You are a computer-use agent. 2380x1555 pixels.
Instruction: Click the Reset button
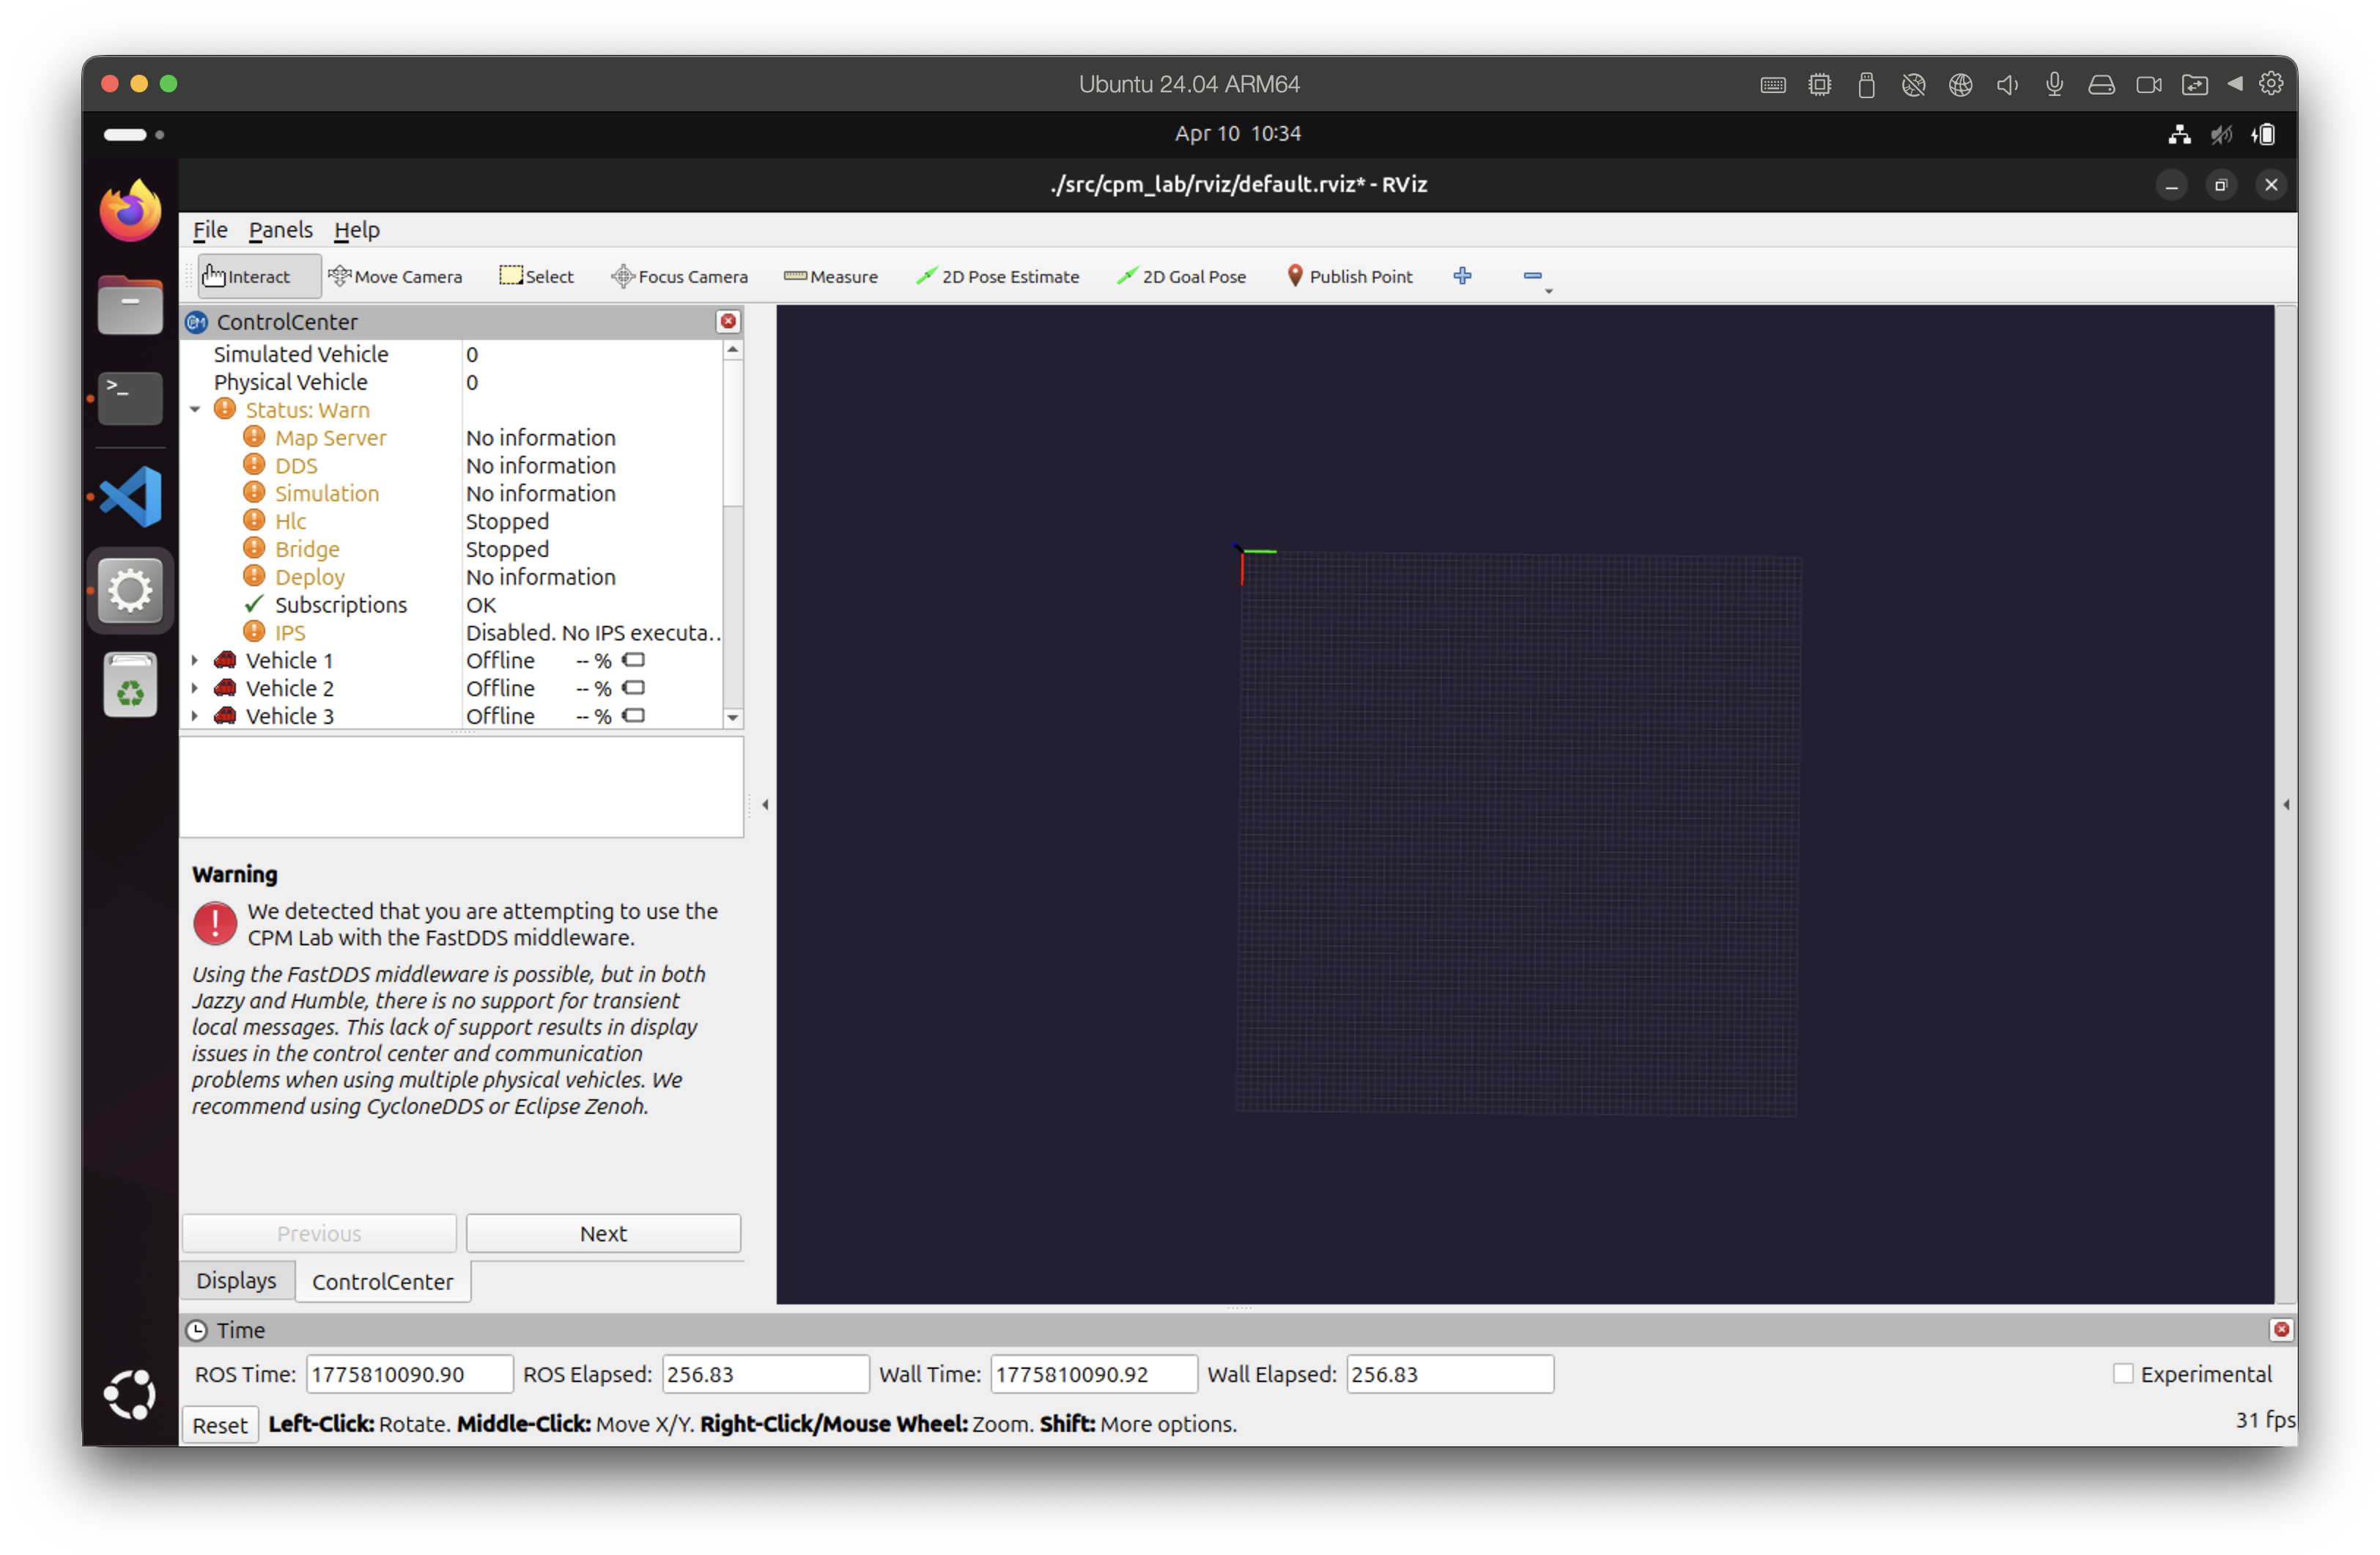click(x=220, y=1425)
